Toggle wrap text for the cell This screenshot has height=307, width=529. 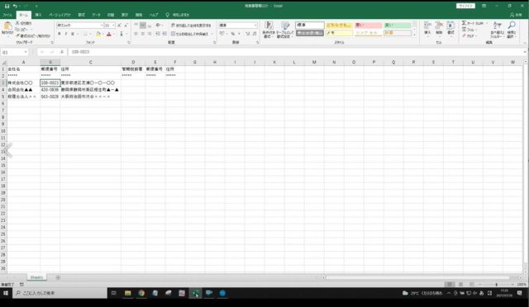click(191, 26)
